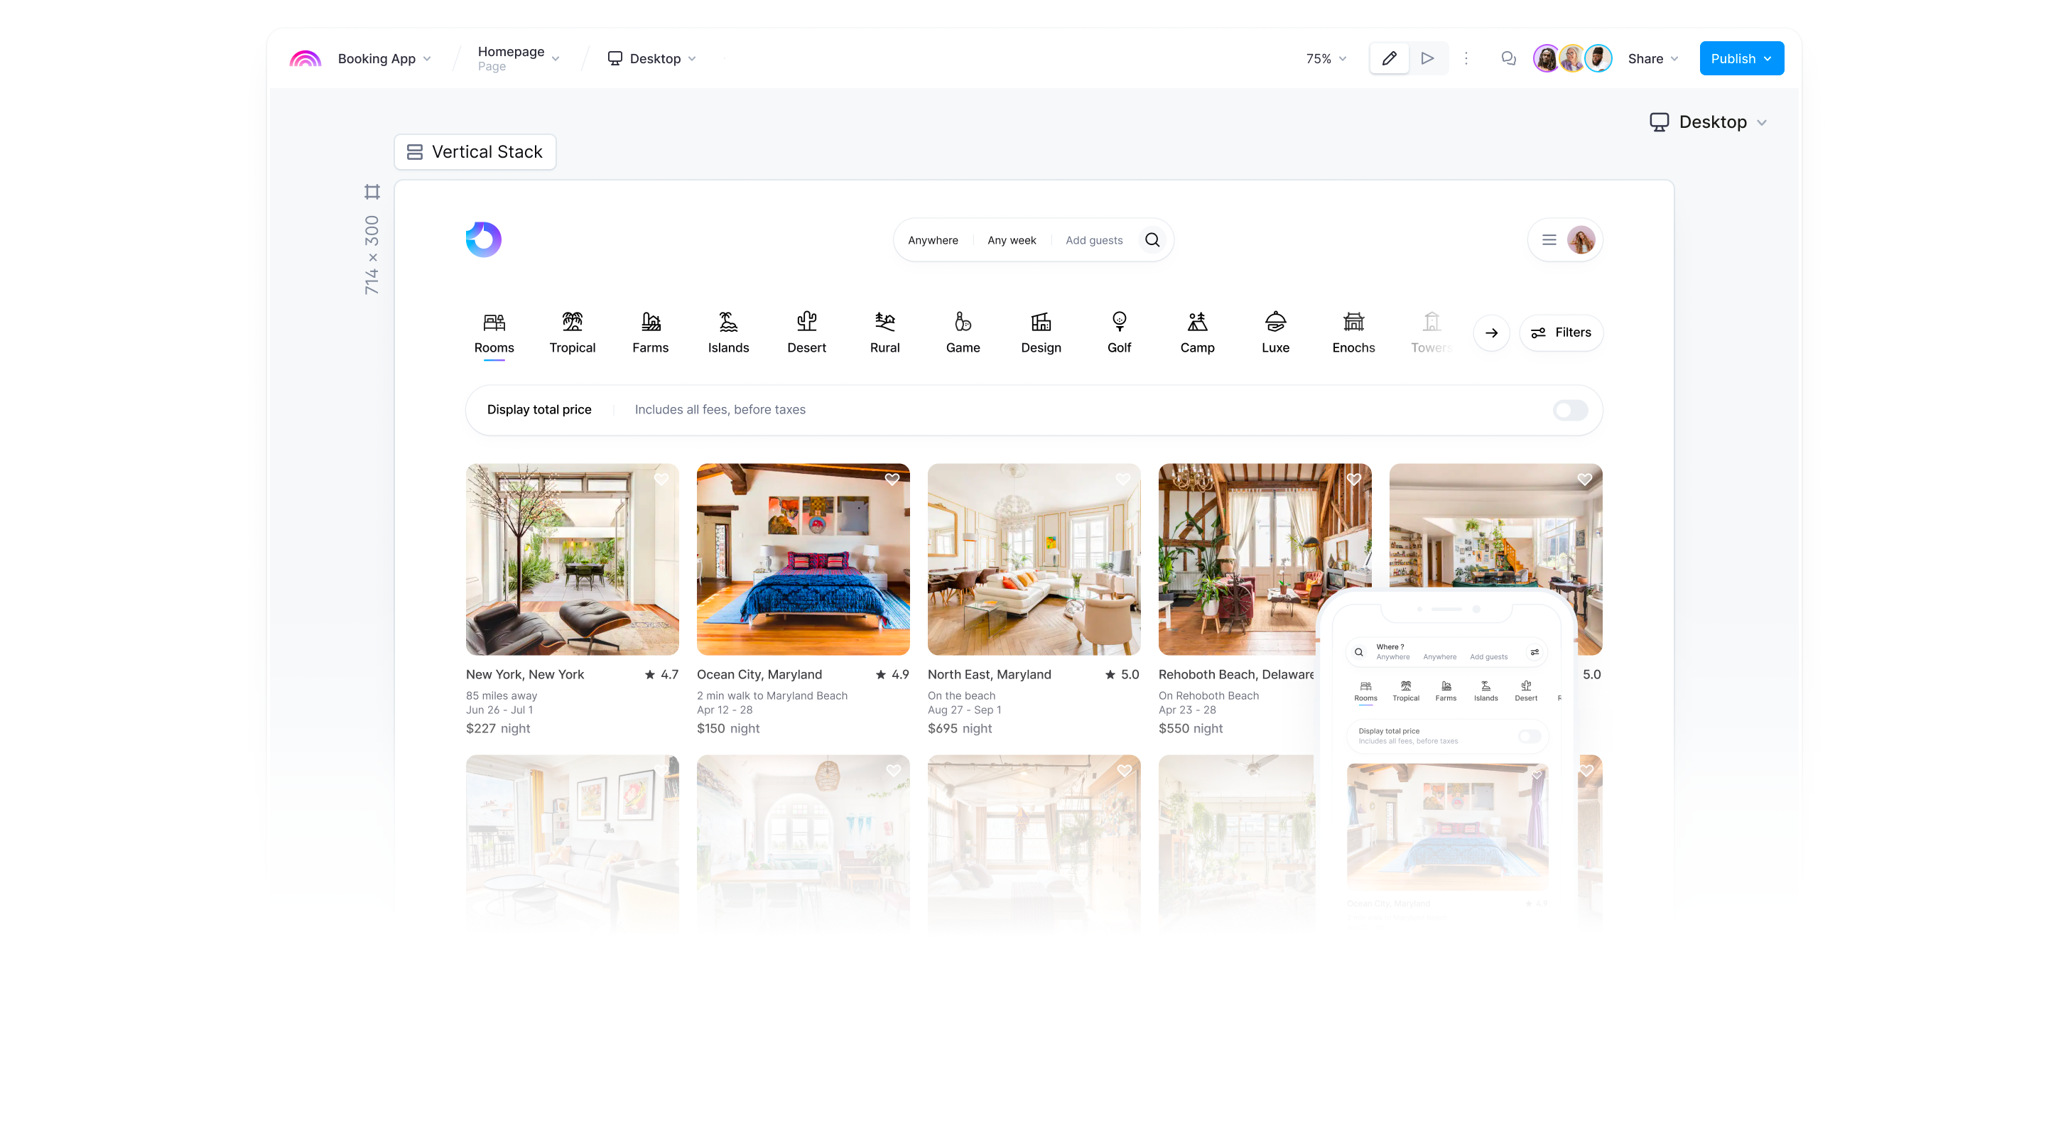The width and height of the screenshot is (2046, 1131).
Task: Select the Desert category
Action: (x=806, y=334)
